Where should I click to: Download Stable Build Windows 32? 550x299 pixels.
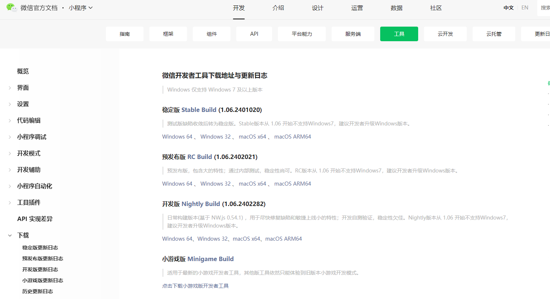215,137
